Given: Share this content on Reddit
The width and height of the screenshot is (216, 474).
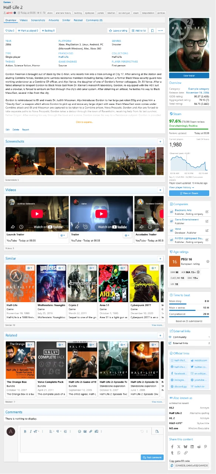Looking at the screenshot, I should point(199,447).
